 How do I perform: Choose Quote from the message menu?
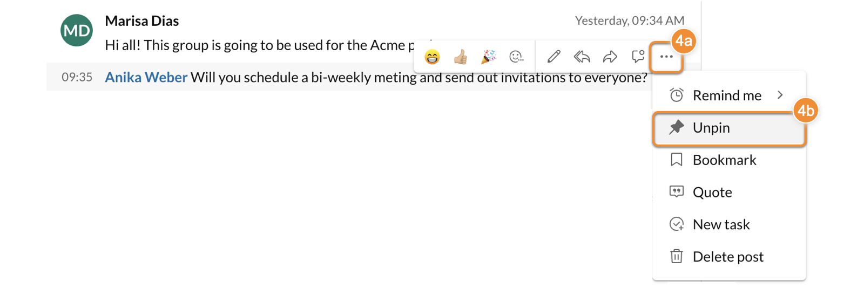729,193
